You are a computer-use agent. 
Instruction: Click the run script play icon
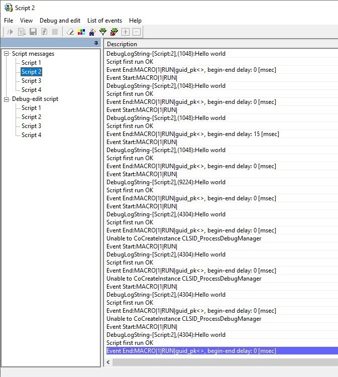pyautogui.click(x=10, y=32)
